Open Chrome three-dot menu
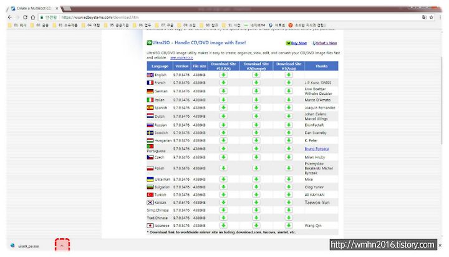This screenshot has width=449, height=257. coord(440,17)
